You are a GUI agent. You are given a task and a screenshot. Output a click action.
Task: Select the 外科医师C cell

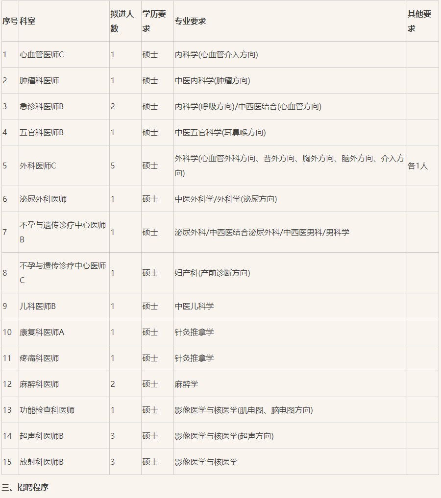(x=38, y=166)
